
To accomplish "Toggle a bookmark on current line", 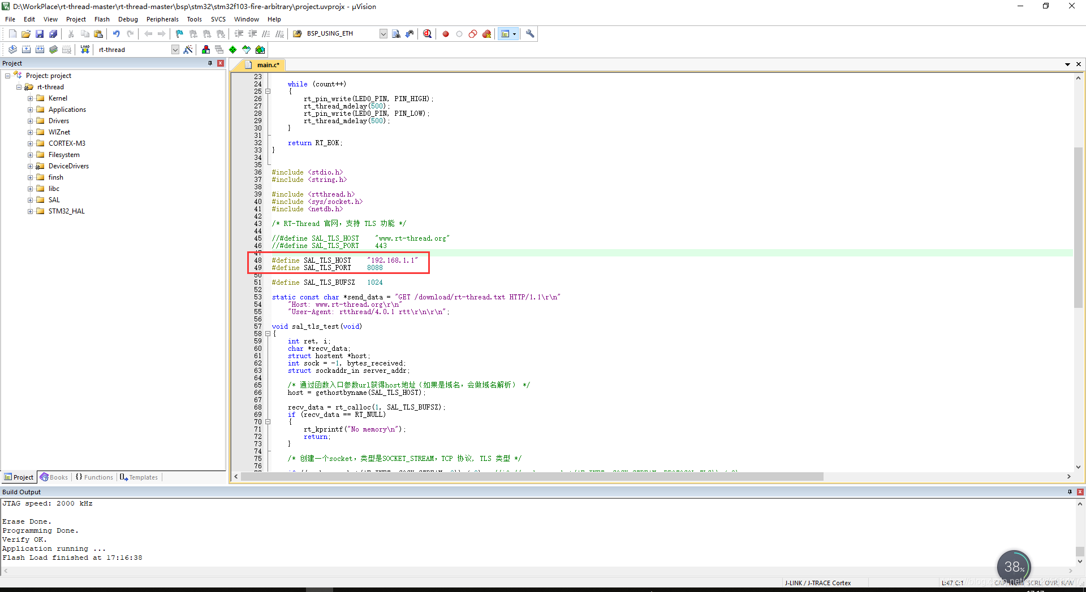I will pyautogui.click(x=179, y=33).
